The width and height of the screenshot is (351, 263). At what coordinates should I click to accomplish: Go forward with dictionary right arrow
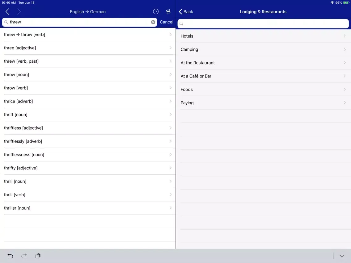pos(19,12)
